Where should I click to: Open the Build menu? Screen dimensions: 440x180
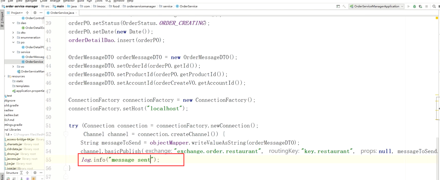pos(81,1)
